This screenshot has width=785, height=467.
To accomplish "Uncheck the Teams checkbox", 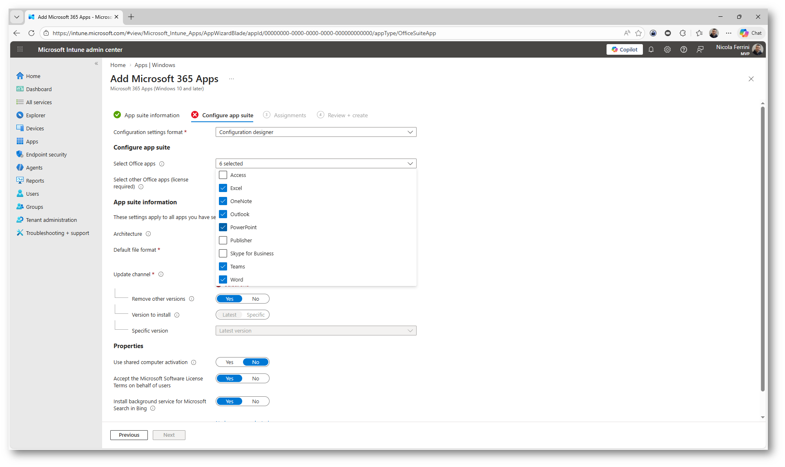I will click(x=223, y=266).
